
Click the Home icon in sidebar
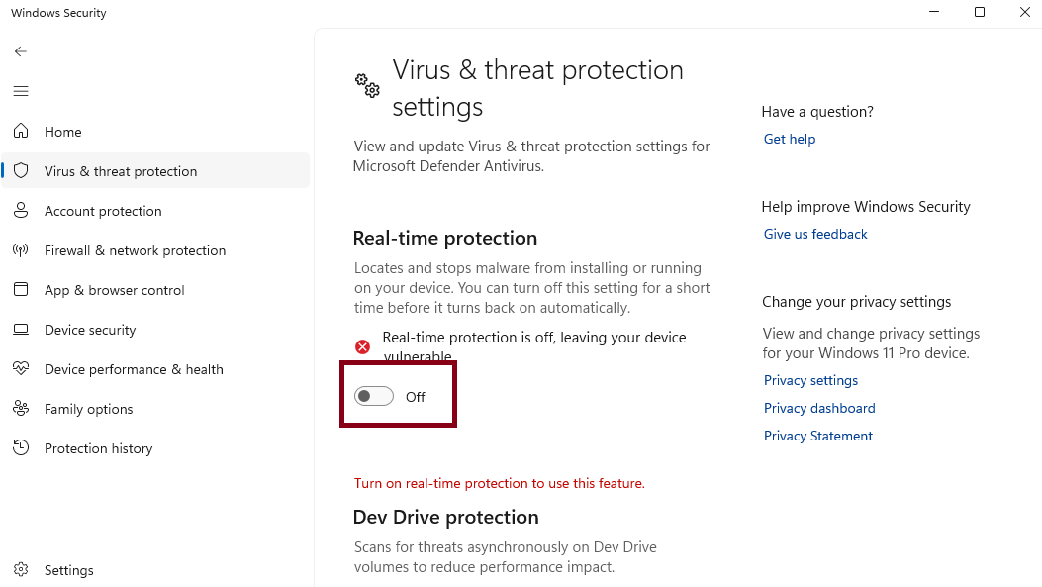pos(21,132)
